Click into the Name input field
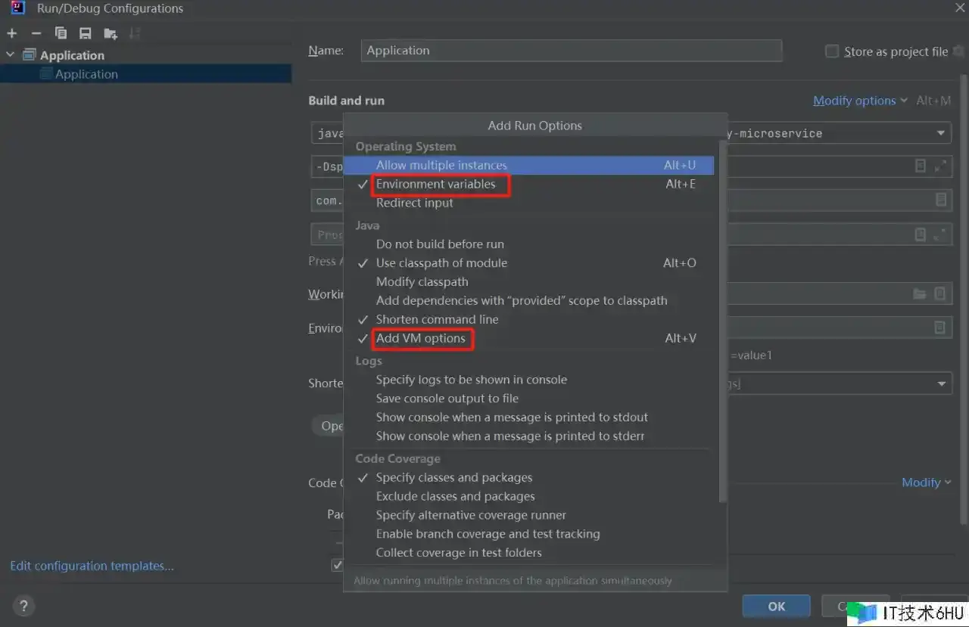Viewport: 969px width, 627px height. tap(571, 51)
